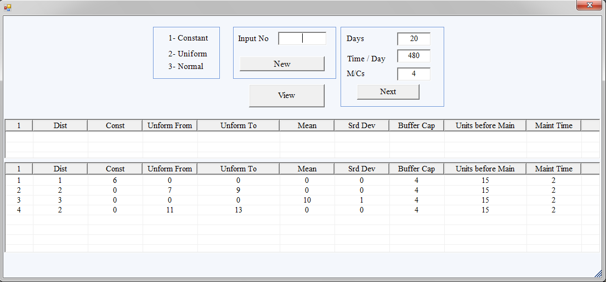Click the Srd Dev header in lower grid

pyautogui.click(x=362, y=169)
